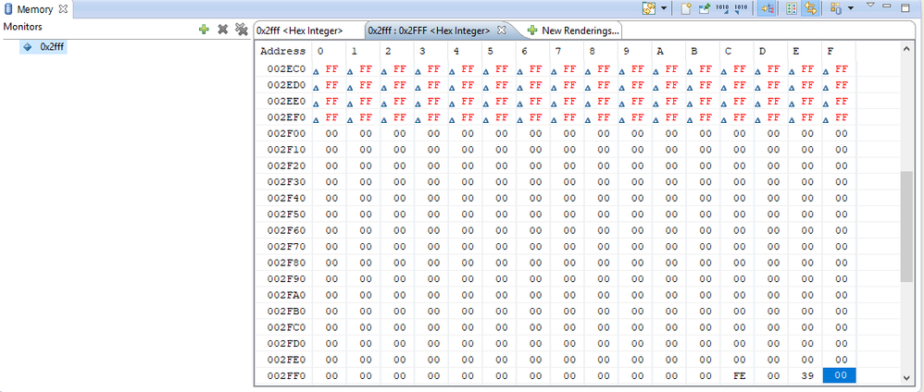Remove the selected memory monitor
The width and height of the screenshot is (924, 392).
[x=222, y=29]
